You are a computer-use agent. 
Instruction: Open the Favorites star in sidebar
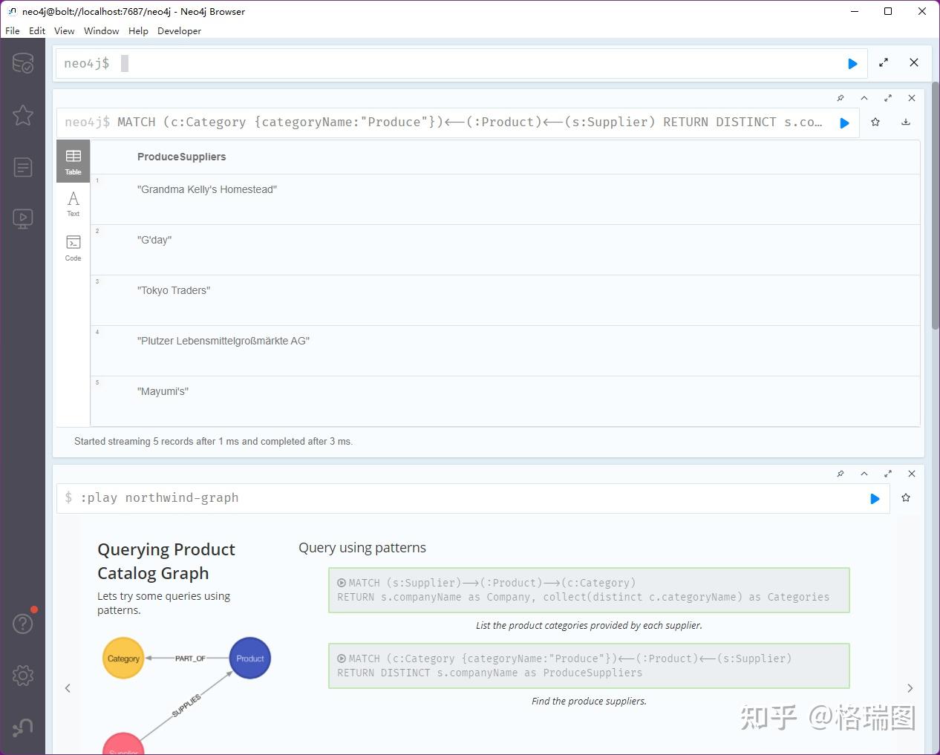point(23,115)
